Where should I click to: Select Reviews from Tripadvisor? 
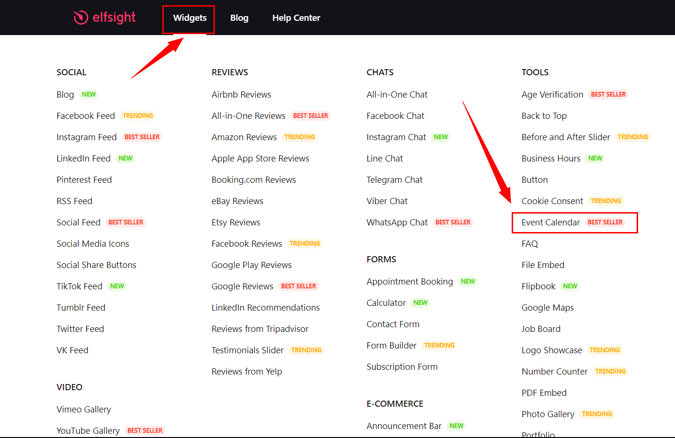click(x=260, y=329)
